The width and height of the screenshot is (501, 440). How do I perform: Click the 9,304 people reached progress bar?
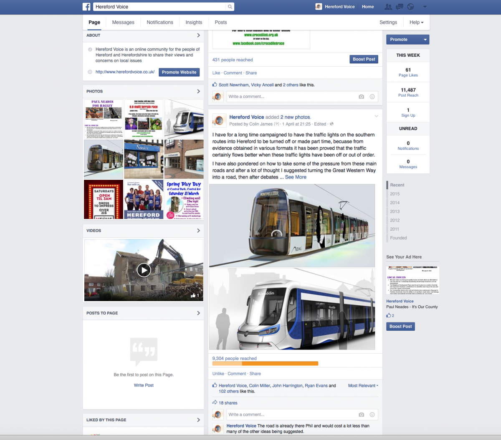pyautogui.click(x=265, y=364)
